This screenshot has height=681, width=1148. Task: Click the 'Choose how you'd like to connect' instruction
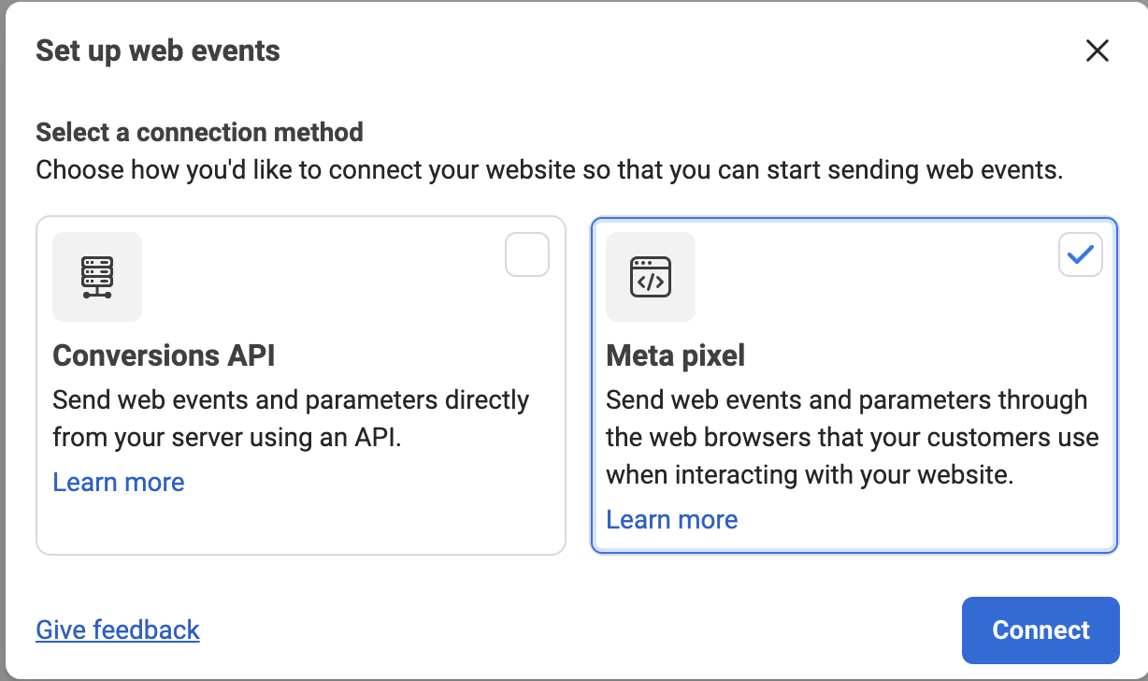[550, 171]
